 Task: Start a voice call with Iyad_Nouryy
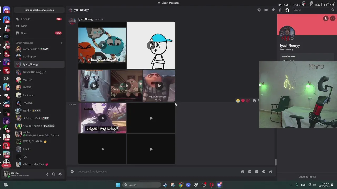pos(259,10)
